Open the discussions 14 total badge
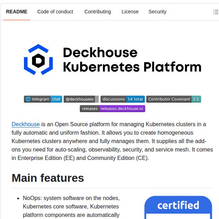The width and height of the screenshot is (219, 219). tap(123, 99)
